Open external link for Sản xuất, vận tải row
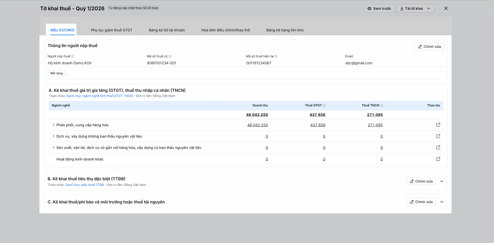 click(x=438, y=147)
